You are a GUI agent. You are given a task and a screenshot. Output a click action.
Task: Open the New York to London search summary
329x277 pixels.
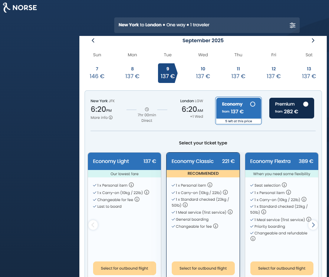(x=207, y=25)
